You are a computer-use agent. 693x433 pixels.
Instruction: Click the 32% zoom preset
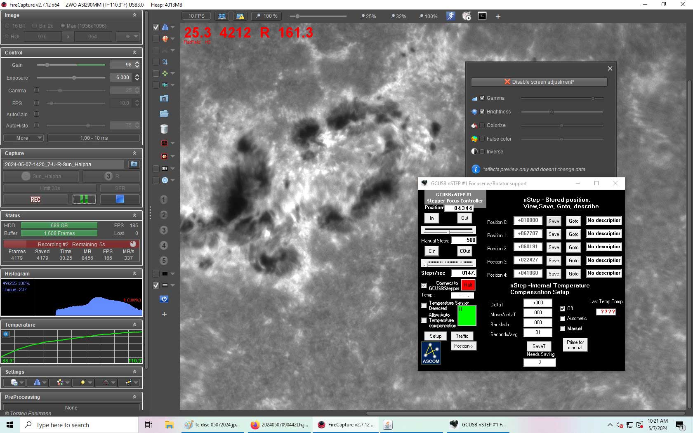[398, 16]
